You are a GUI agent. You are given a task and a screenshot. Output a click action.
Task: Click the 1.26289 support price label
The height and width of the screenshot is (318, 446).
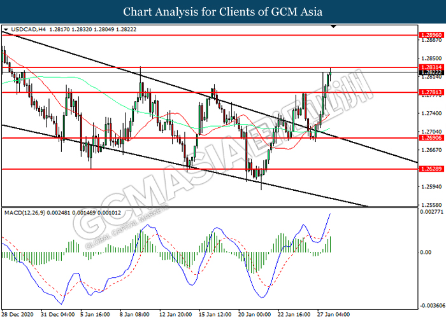[x=431, y=169]
